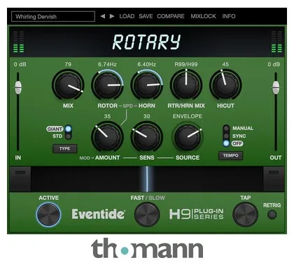Click the previous preset arrow

click(103, 16)
